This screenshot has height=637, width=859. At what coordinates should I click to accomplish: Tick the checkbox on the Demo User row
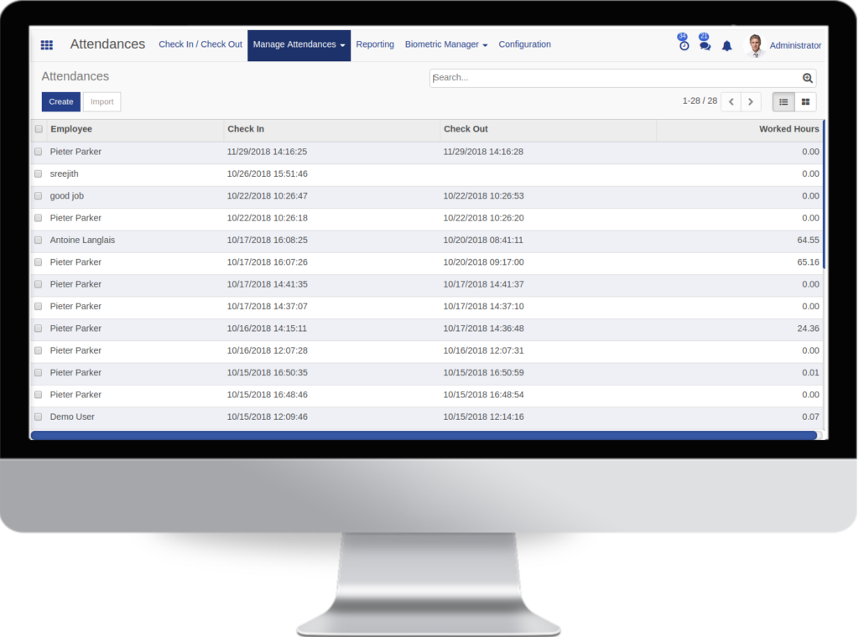38,416
